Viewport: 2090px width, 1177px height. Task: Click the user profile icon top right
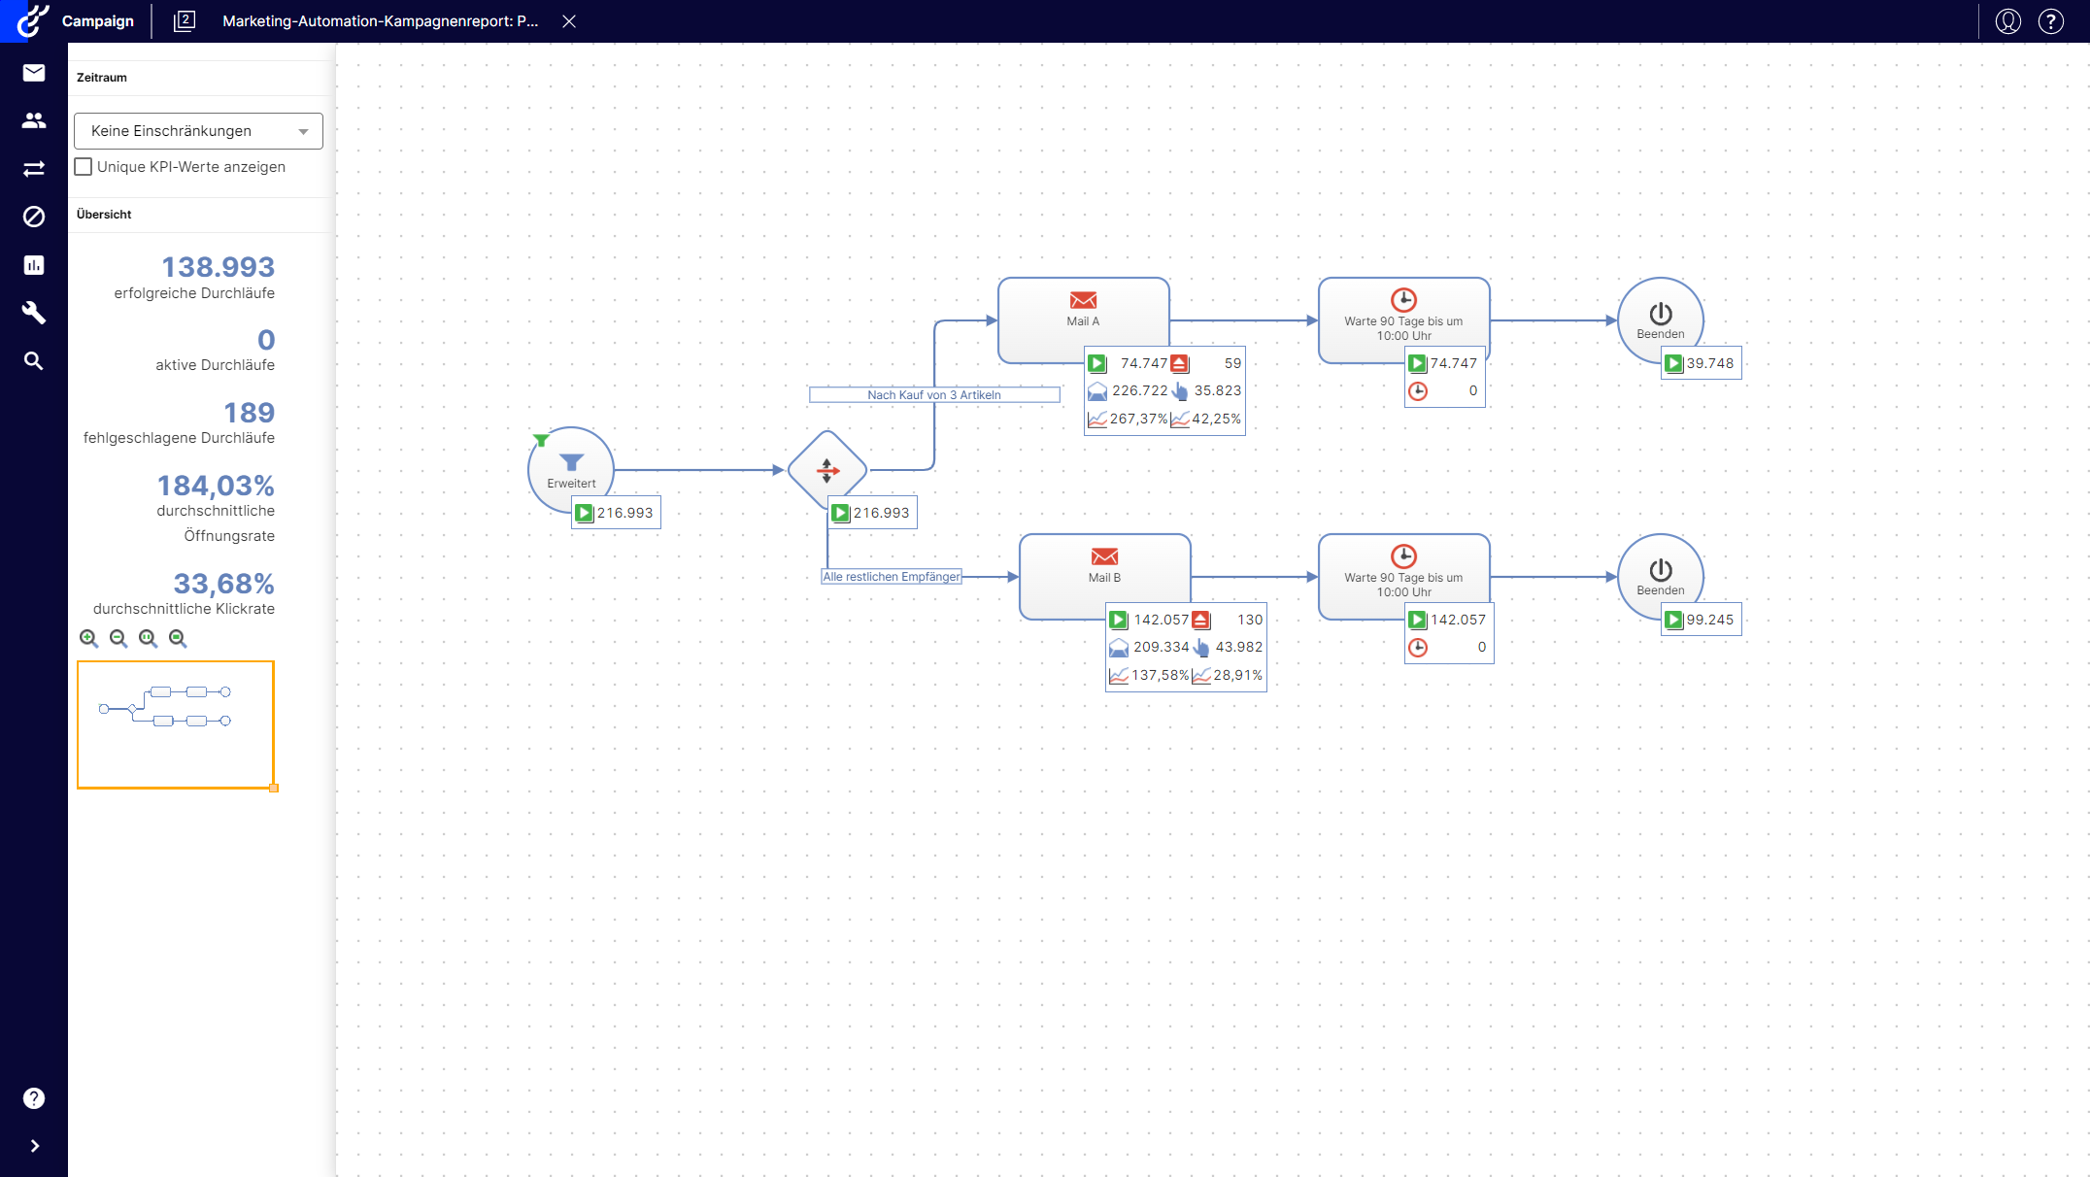coord(2007,20)
